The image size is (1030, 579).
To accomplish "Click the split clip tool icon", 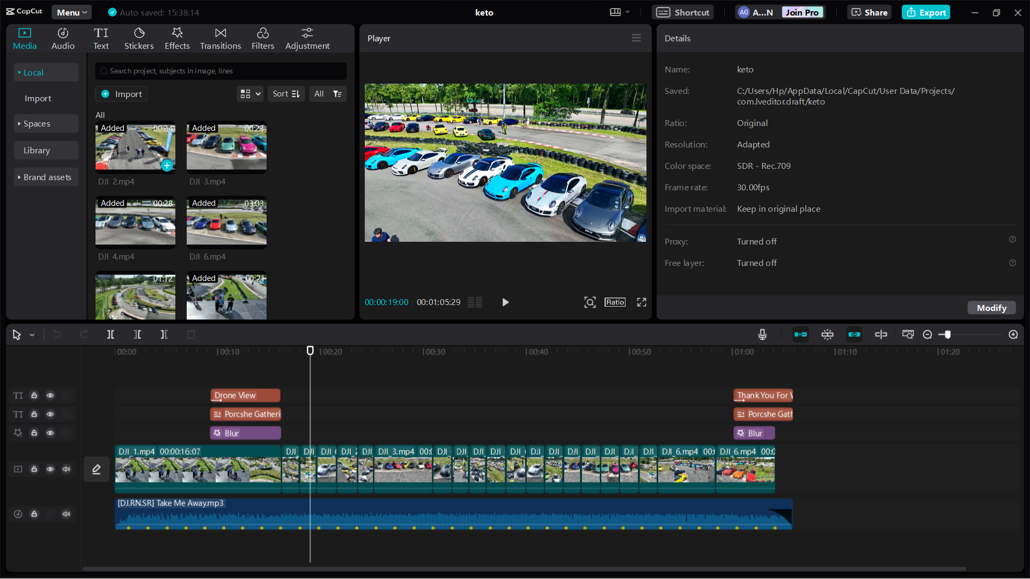I will click(111, 335).
